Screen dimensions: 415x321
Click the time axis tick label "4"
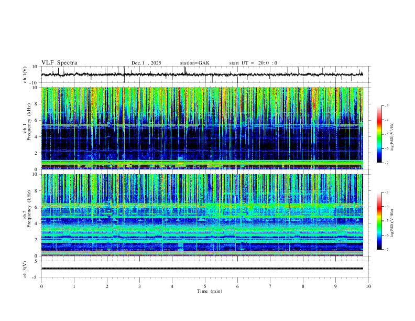pyautogui.click(x=172, y=286)
